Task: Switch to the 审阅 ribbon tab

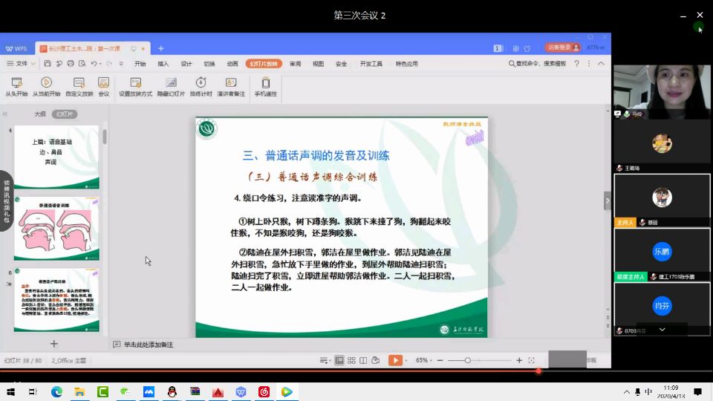Action: tap(296, 64)
